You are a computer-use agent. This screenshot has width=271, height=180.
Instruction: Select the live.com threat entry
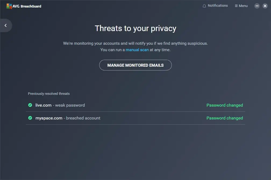pyautogui.click(x=44, y=105)
